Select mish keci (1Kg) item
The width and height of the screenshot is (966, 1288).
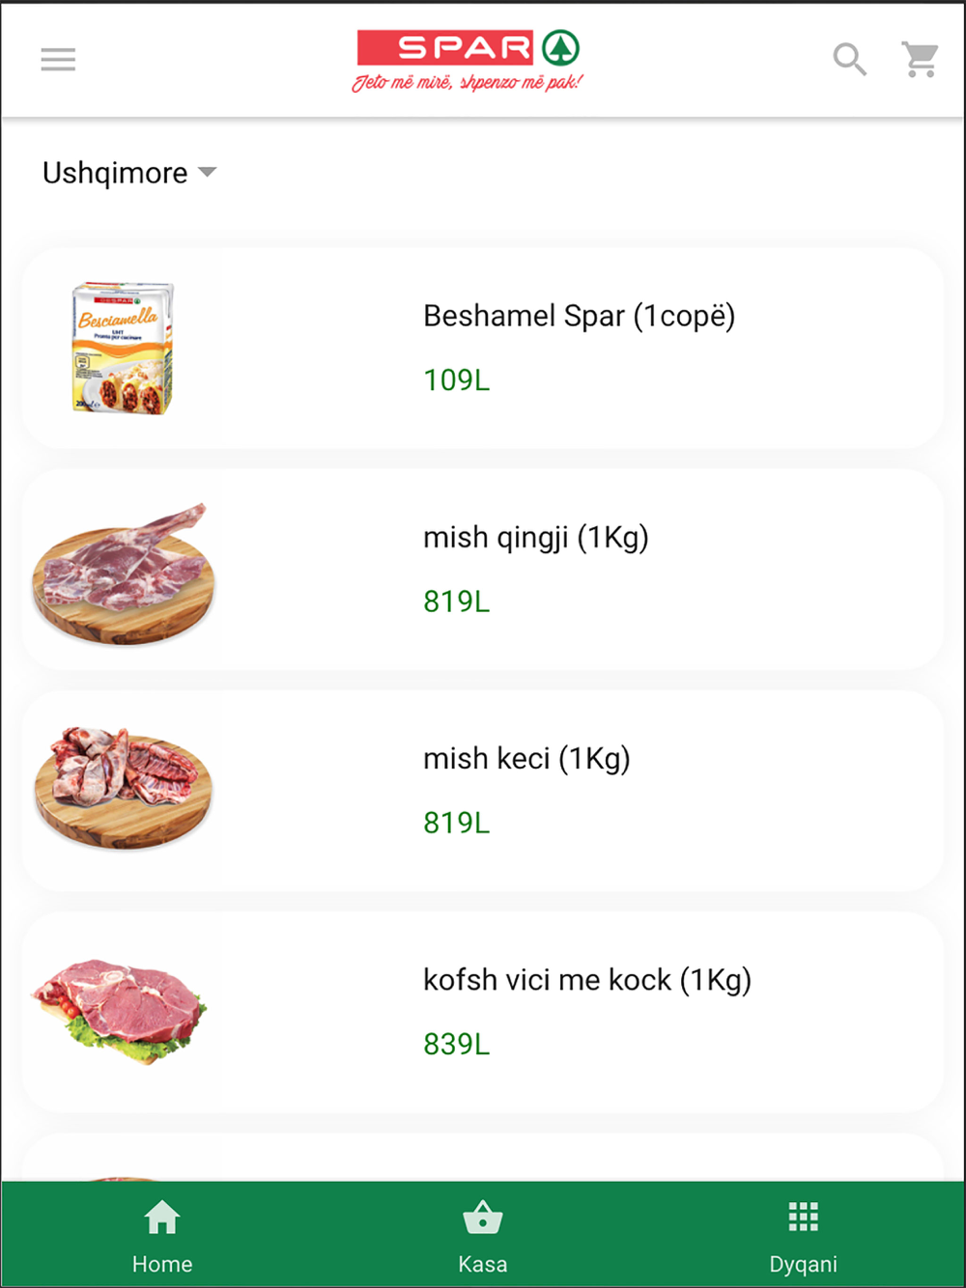coord(483,791)
